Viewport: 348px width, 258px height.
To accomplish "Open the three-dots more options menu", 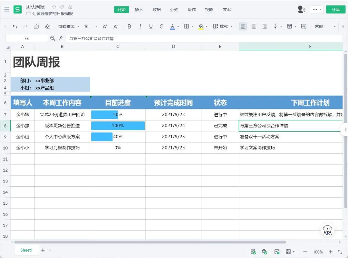I will 317,10.
